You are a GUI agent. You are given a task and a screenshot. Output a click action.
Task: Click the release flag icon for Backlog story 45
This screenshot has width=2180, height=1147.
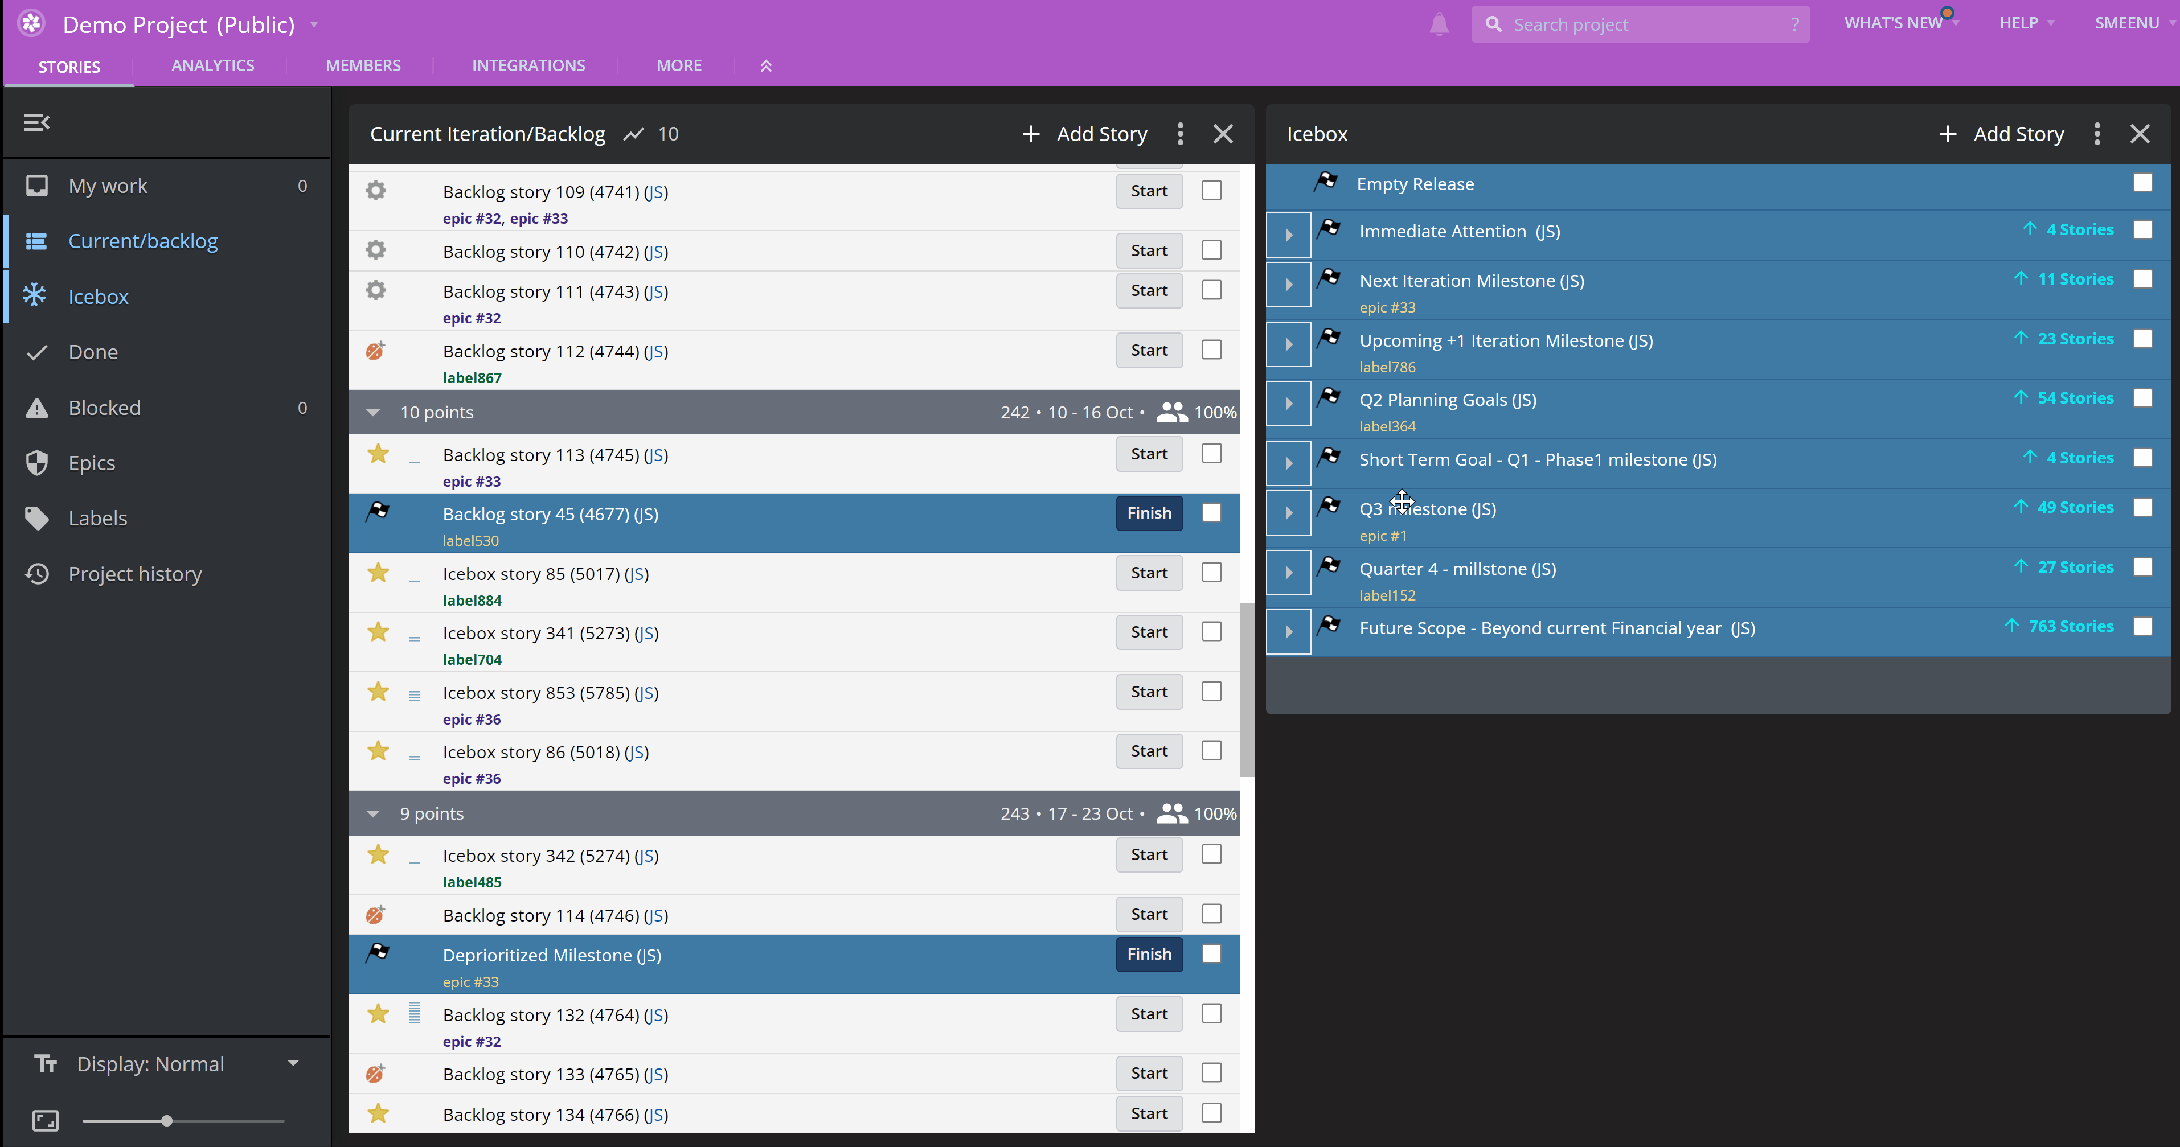378,511
